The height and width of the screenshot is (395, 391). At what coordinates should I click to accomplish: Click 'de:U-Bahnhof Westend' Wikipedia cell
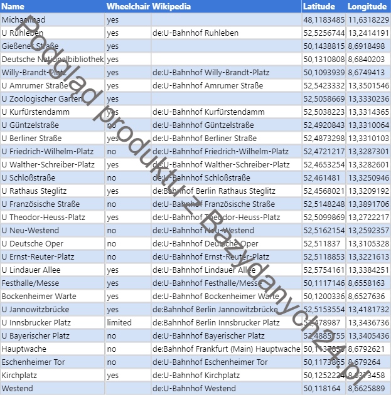coord(226,388)
